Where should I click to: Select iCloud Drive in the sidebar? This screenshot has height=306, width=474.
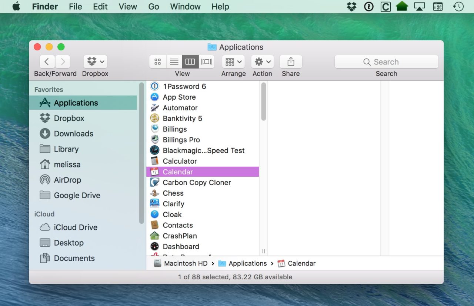click(x=83, y=227)
